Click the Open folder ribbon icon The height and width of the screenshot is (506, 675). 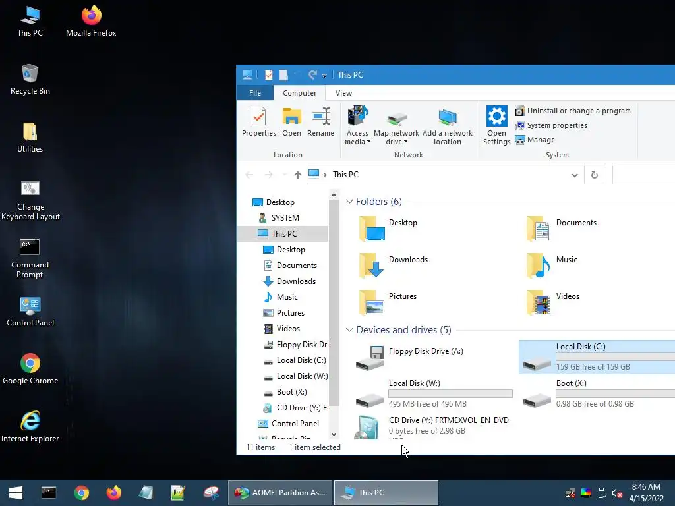pyautogui.click(x=291, y=122)
